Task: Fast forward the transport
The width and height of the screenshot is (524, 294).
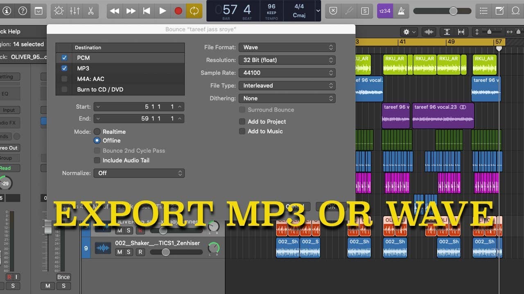Action: click(131, 11)
